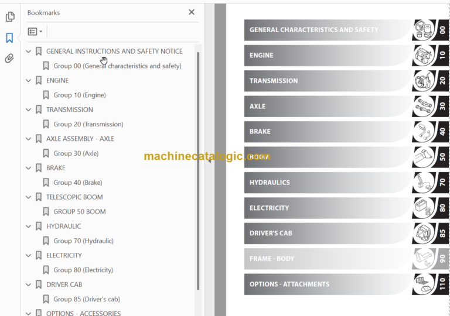The width and height of the screenshot is (450, 316).
Task: Select the AXLE ASSEMBLY - AXLE bookmark
Action: (x=80, y=139)
